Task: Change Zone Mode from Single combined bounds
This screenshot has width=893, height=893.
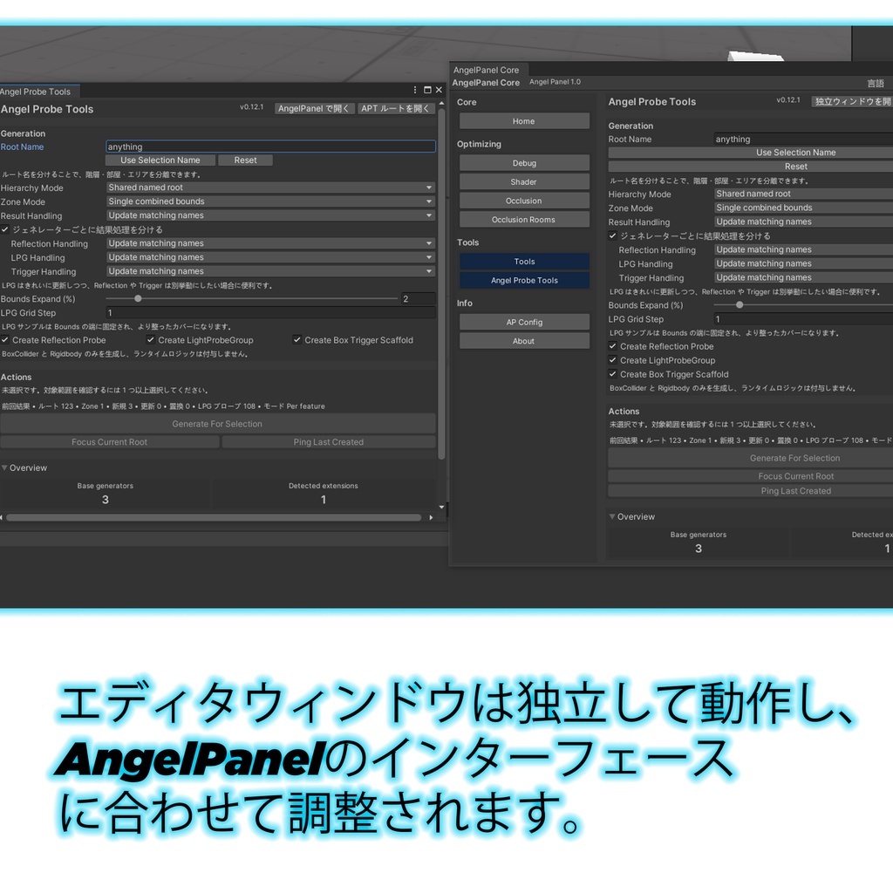Action: (270, 201)
